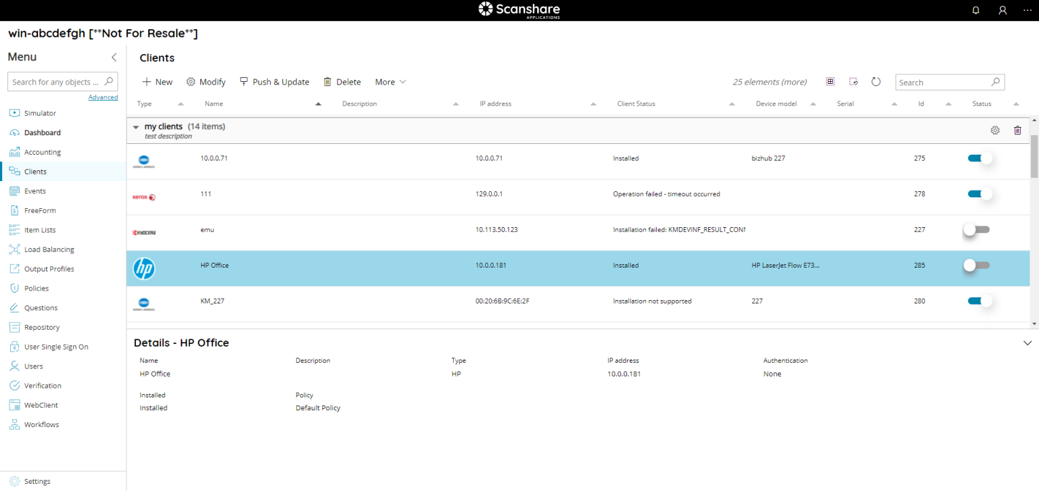Click the Advanced search link
This screenshot has width=1039, height=492.
pyautogui.click(x=103, y=97)
